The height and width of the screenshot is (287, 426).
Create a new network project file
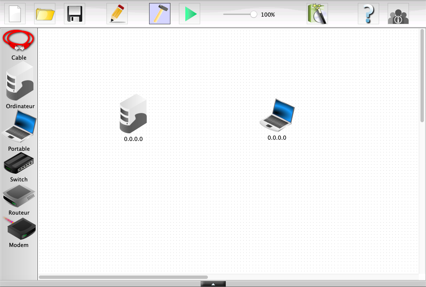15,14
